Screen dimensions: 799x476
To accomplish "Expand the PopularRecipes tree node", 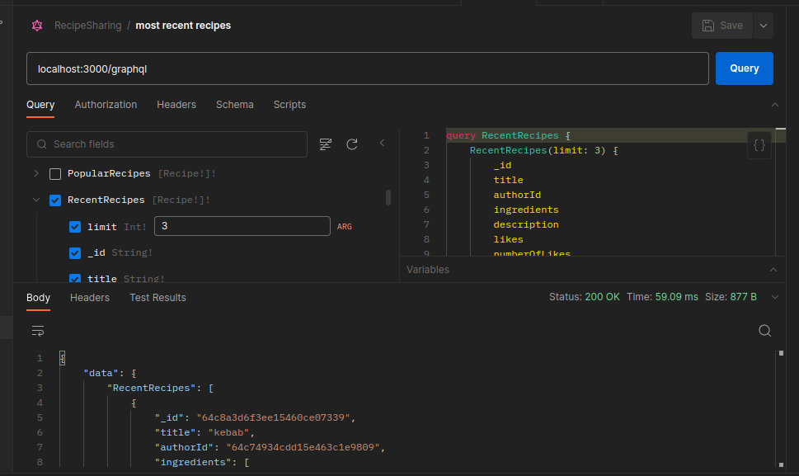I will pyautogui.click(x=36, y=173).
